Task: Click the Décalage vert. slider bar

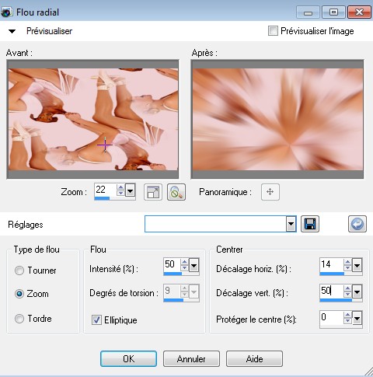Action: tap(341, 301)
